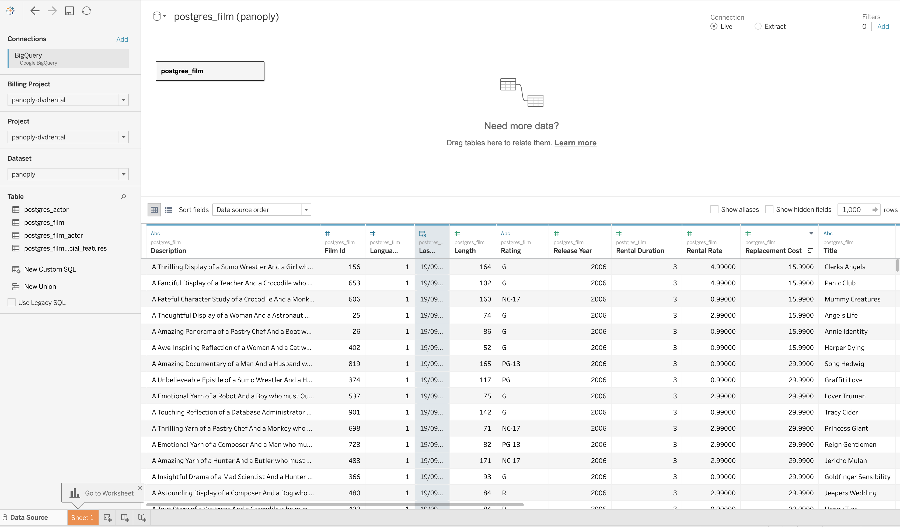The height and width of the screenshot is (527, 900).
Task: Click the undo arrow in the toolbar
Action: (x=35, y=11)
